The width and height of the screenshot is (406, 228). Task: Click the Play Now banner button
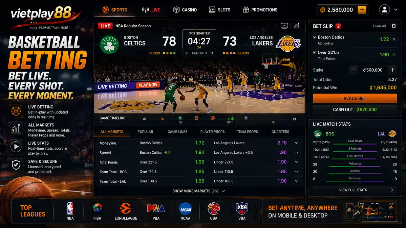click(x=148, y=85)
